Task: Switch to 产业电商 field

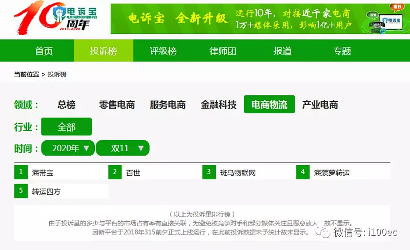Action: tap(320, 105)
